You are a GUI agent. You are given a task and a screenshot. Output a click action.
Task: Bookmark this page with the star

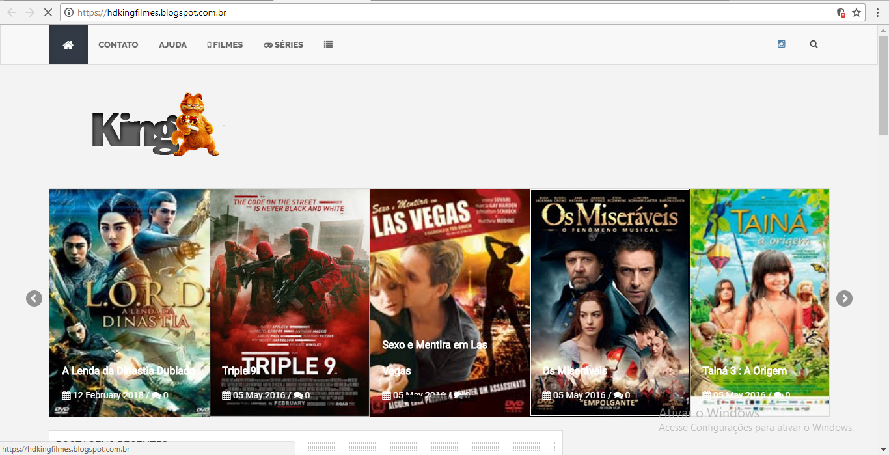click(x=856, y=12)
